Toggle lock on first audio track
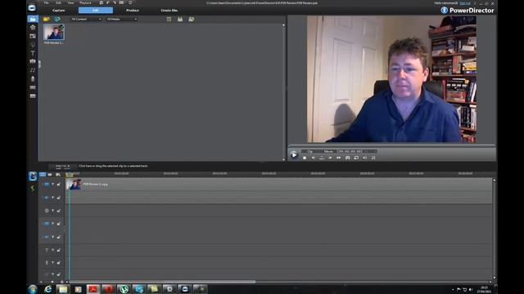 click(x=58, y=198)
